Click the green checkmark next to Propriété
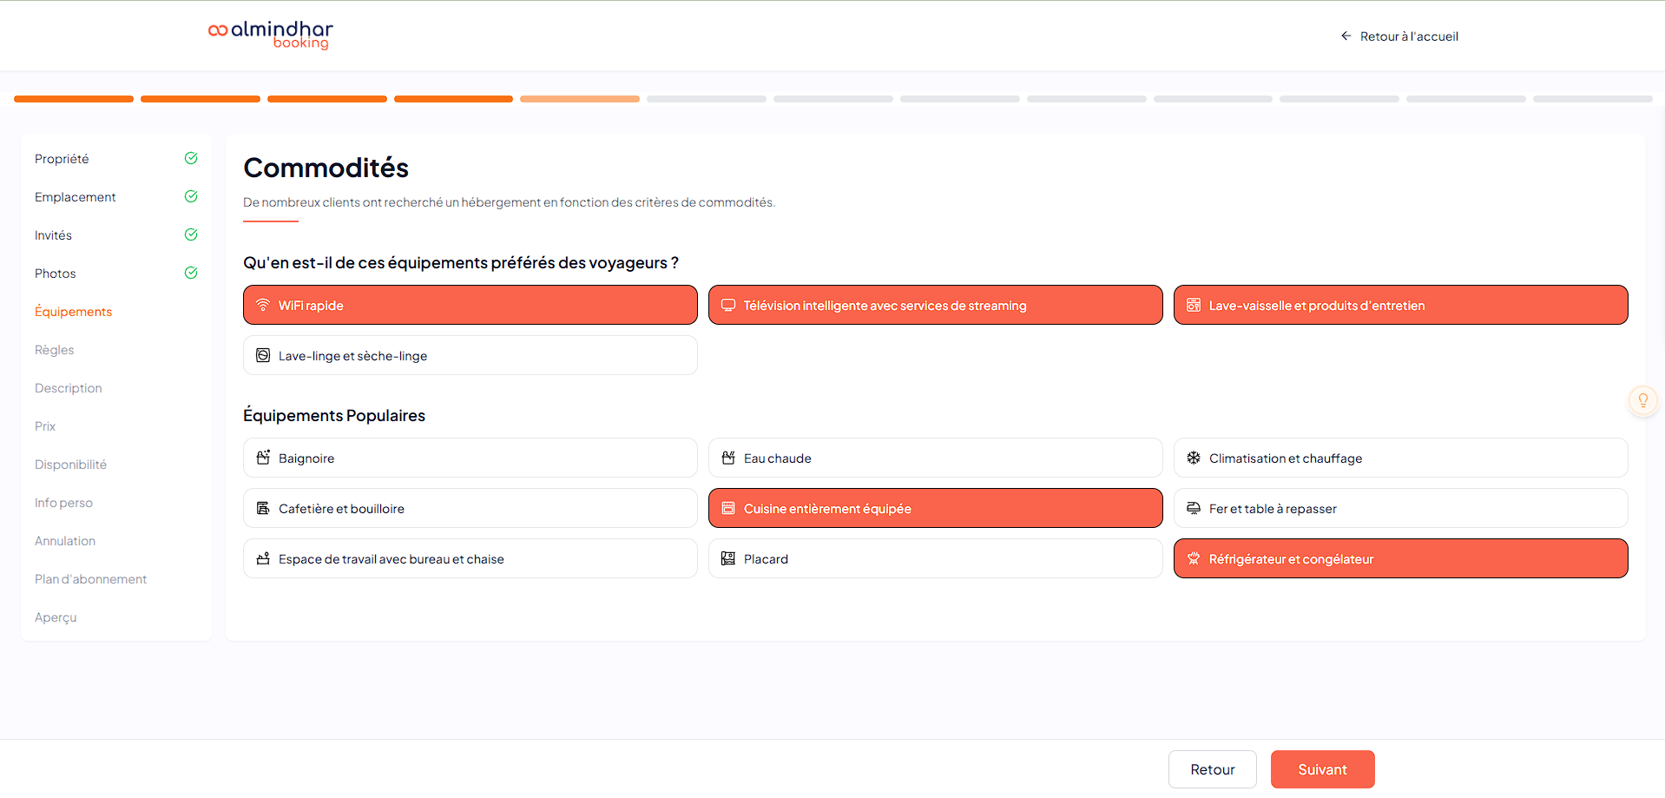Viewport: 1665px width, 798px height. 191,158
